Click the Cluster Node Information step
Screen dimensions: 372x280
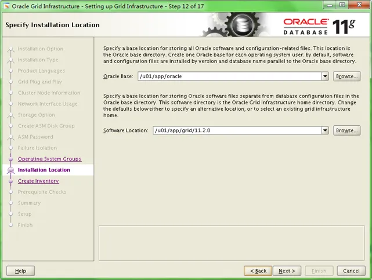click(49, 93)
